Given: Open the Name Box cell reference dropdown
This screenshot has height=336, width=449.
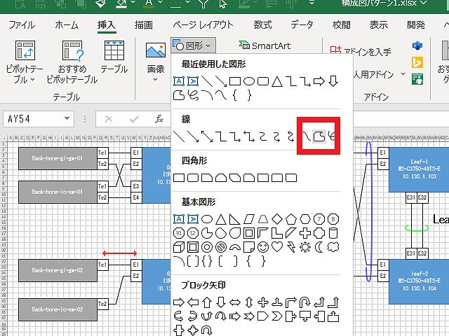Looking at the screenshot, I should [67, 119].
